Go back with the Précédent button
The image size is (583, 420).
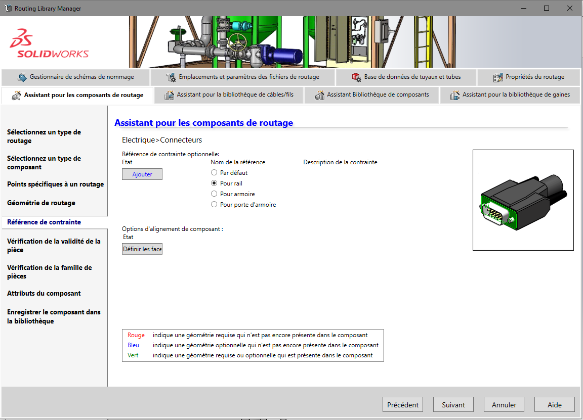coord(403,404)
